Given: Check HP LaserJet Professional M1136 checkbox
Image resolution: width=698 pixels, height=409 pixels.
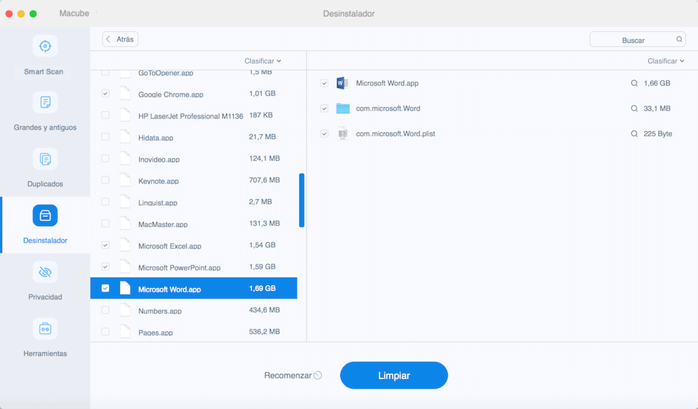Looking at the screenshot, I should 106,115.
